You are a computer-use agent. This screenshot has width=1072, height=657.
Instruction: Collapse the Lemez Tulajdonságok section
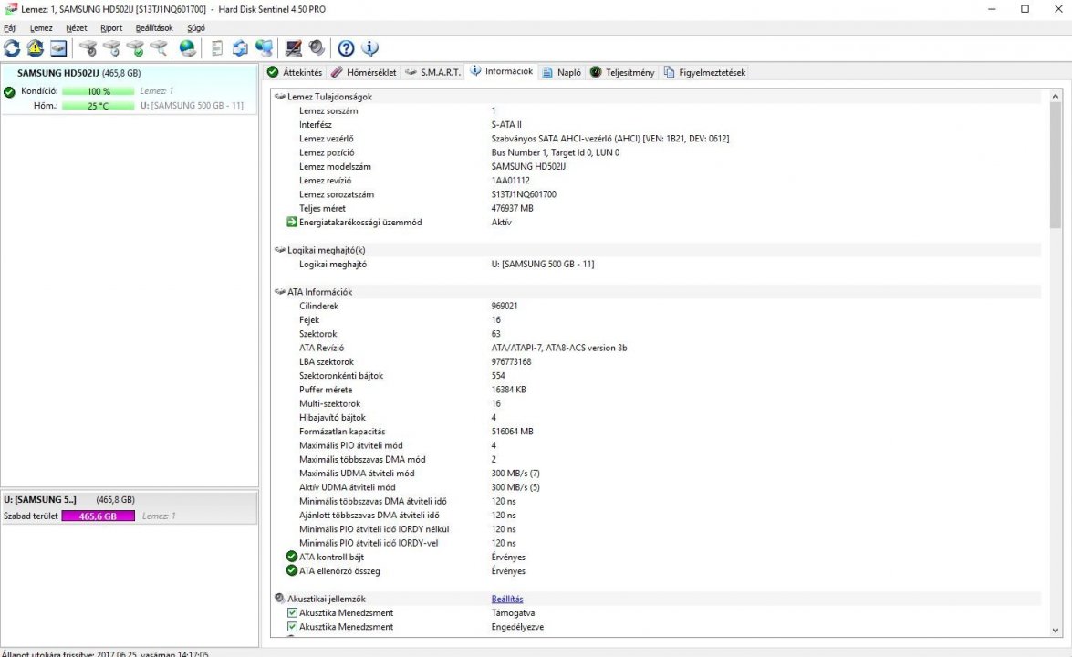click(279, 97)
